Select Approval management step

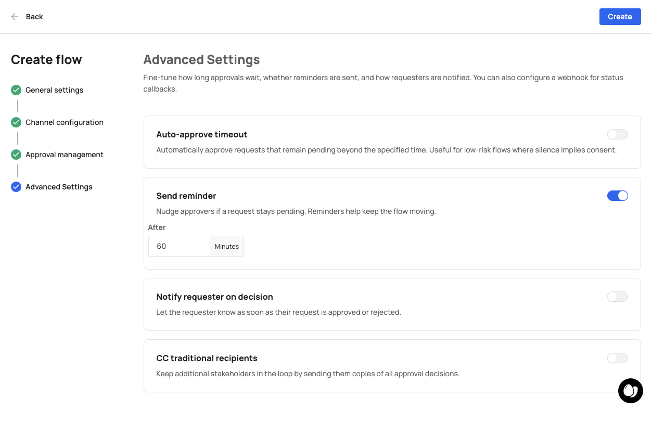[65, 155]
